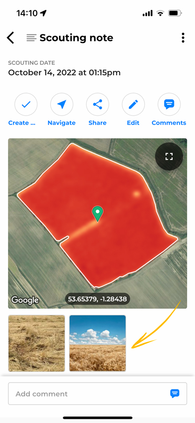Open the flattened straw field photo thumbnail
The height and width of the screenshot is (423, 195).
point(37,343)
